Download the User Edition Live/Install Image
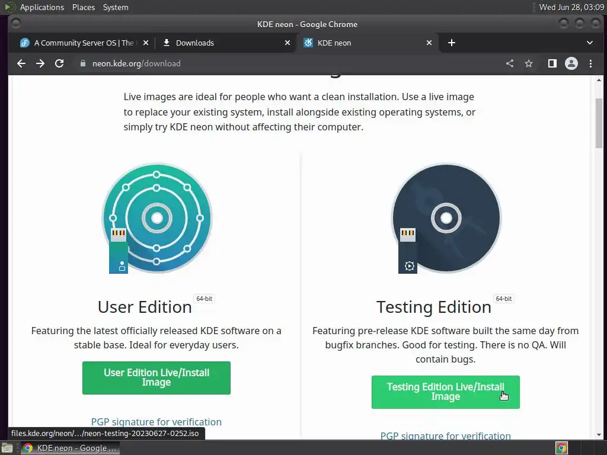The image size is (607, 455). 156,377
